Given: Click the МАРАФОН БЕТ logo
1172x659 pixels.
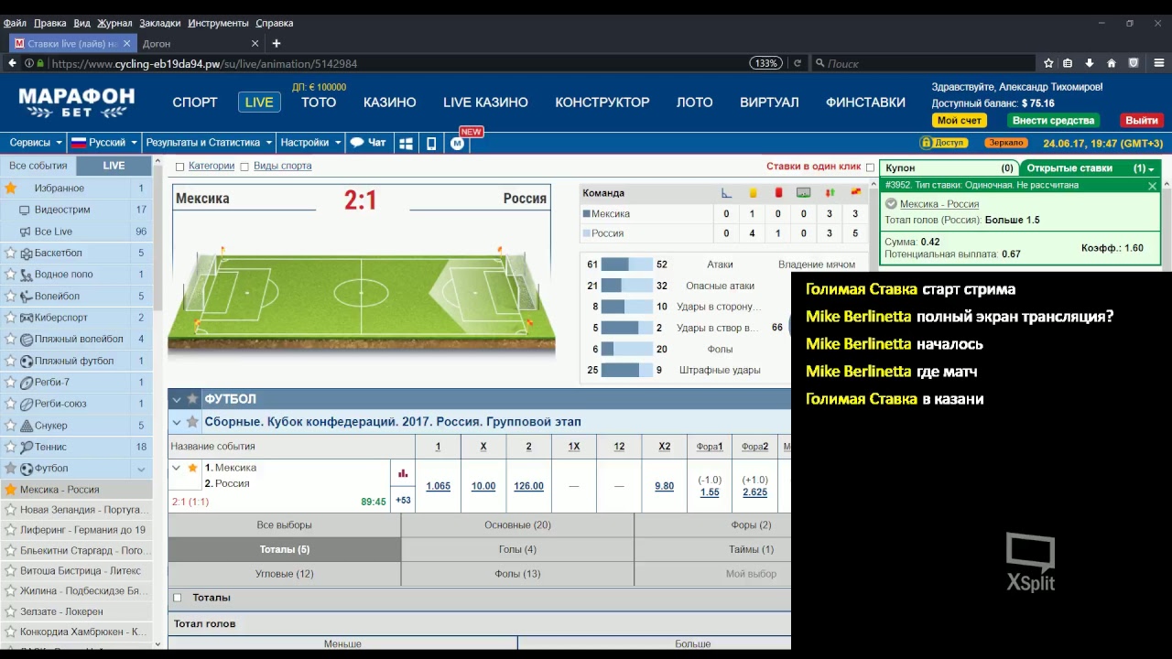Looking at the screenshot, I should click(x=77, y=103).
